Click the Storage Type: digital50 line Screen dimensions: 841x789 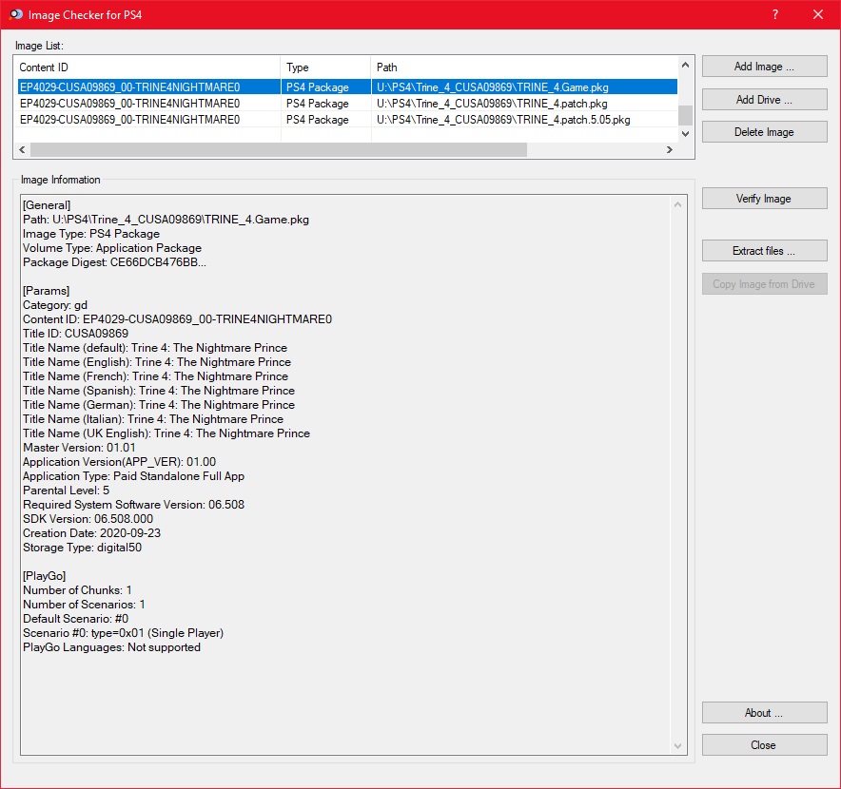coord(82,548)
